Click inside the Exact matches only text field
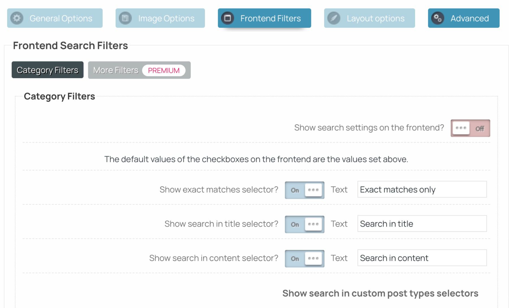Screen dimensions: 509x308 click(x=422, y=190)
